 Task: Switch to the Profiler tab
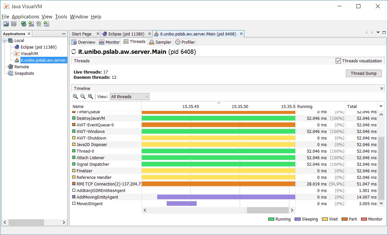(185, 42)
